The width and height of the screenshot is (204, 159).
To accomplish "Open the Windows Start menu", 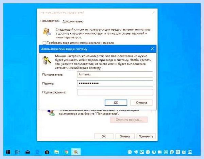I will click(8, 152).
